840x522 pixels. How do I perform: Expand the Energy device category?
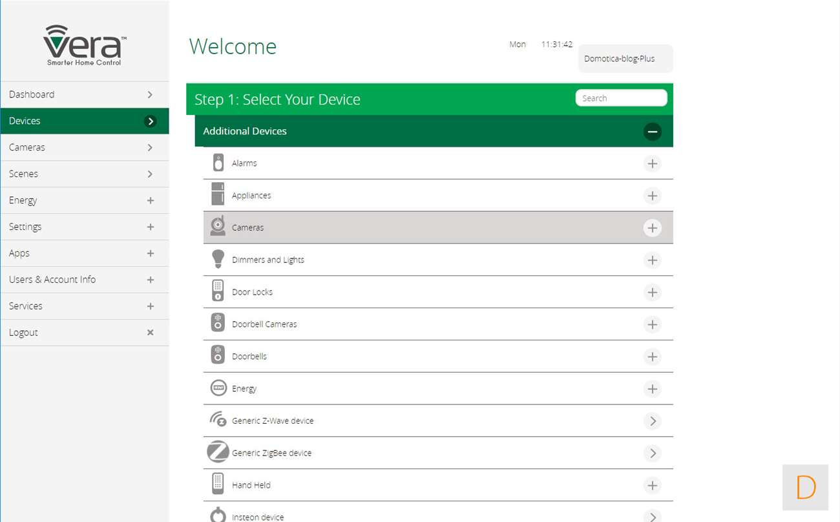point(653,389)
